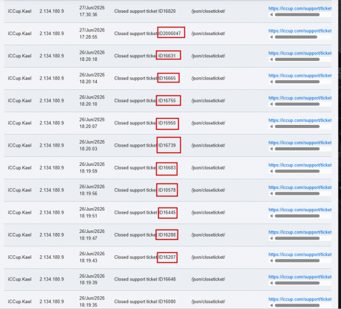Viewport: 341px width, 309px height.
Task: Click the scroll-left arrow in the ID16207 row
Action: (x=271, y=261)
